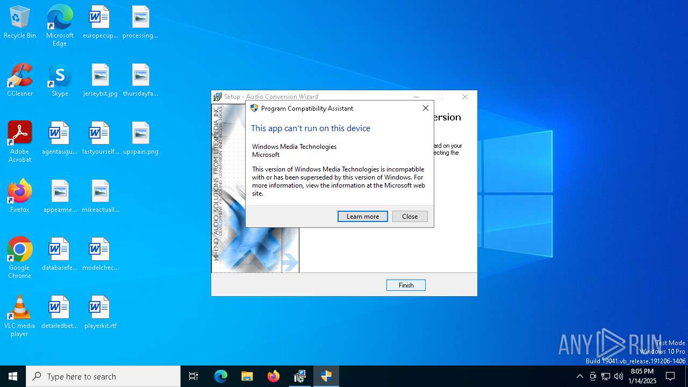Close the Audio Conversion Wizard setup window
The image size is (688, 387).
[465, 97]
